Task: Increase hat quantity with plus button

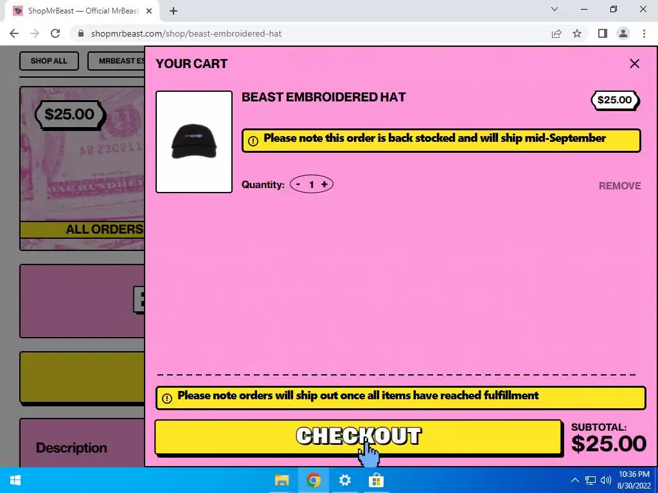Action: (x=325, y=184)
